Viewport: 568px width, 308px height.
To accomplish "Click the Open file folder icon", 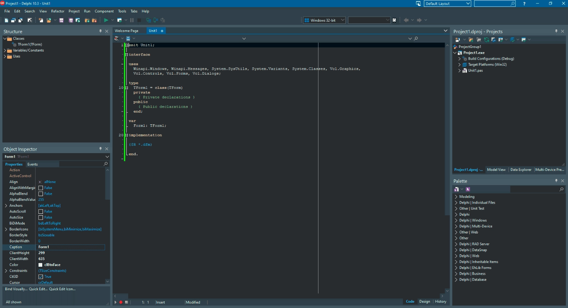I will 49,20.
